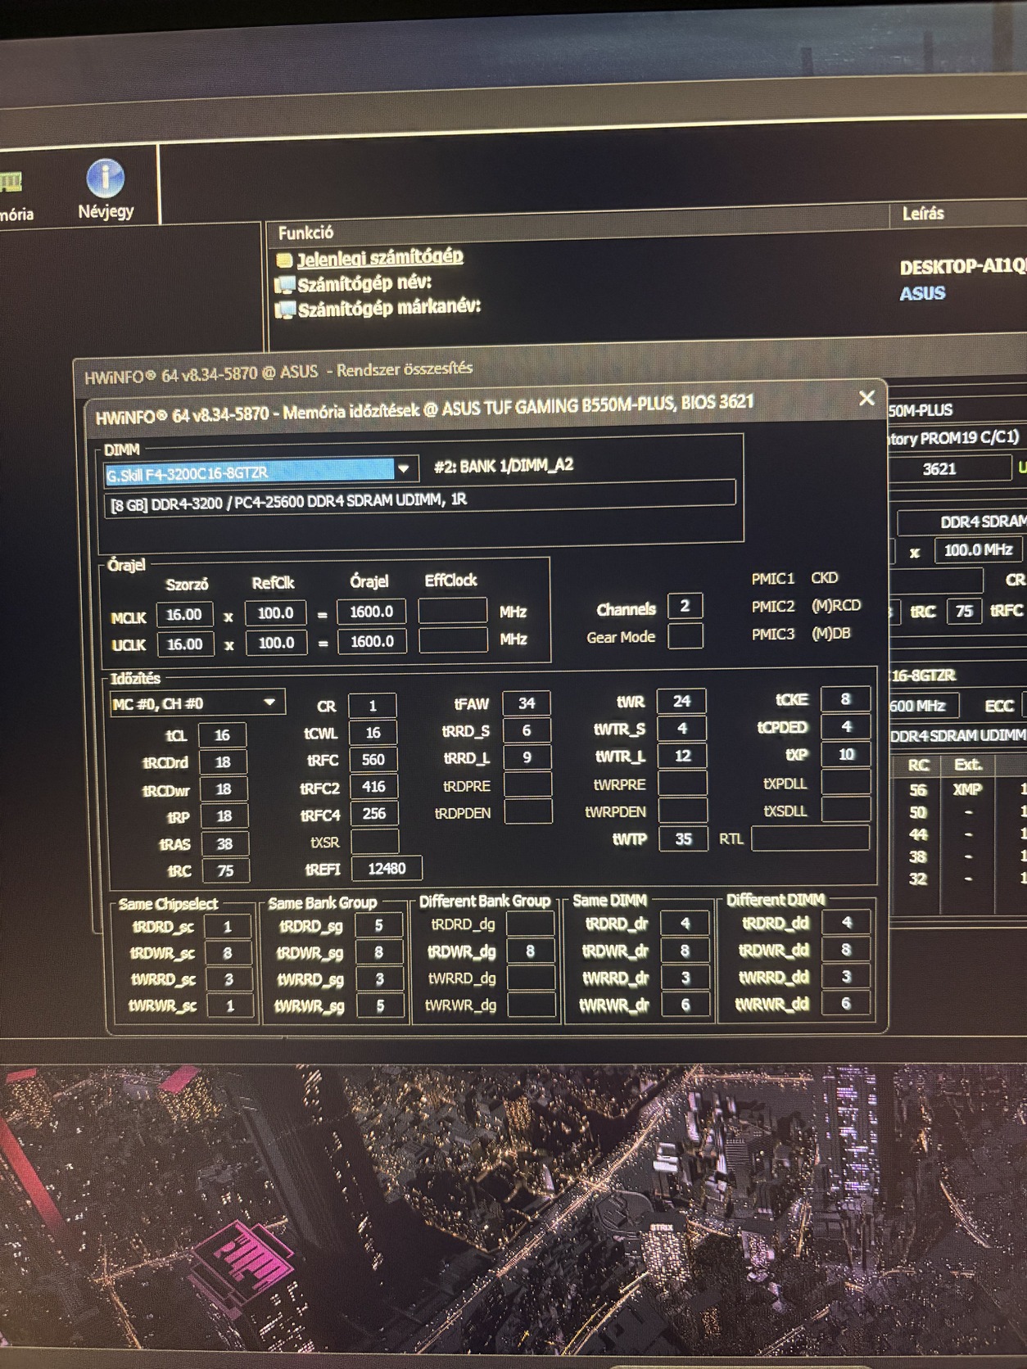This screenshot has width=1027, height=1369.
Task: Click the DESKTOP computer name value
Action: click(963, 267)
